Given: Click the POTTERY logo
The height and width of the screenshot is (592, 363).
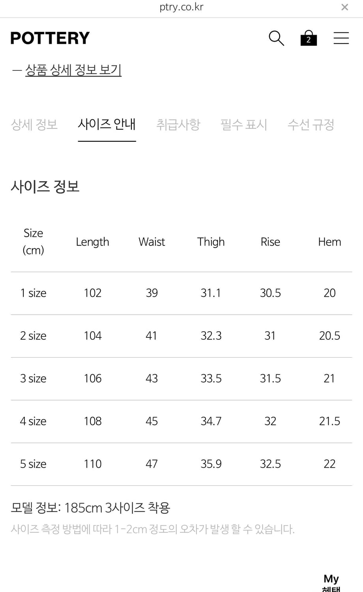Looking at the screenshot, I should coord(50,37).
